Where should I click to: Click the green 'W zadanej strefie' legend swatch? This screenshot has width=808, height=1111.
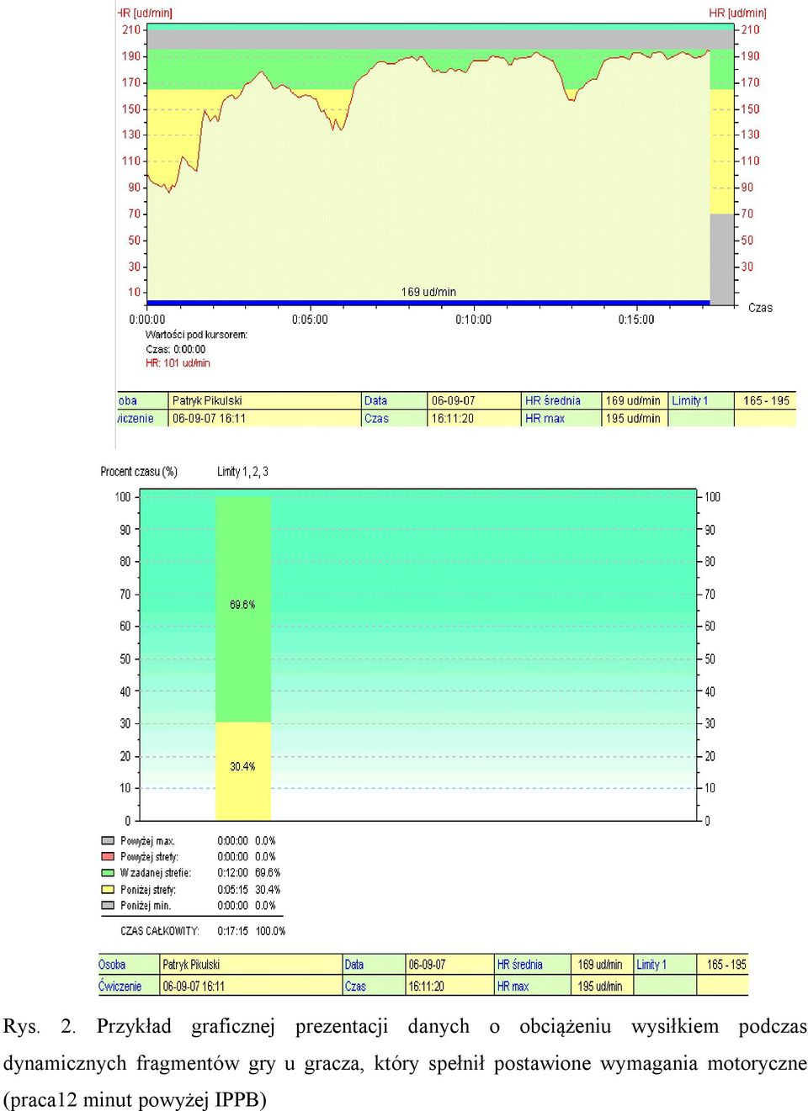coord(107,872)
